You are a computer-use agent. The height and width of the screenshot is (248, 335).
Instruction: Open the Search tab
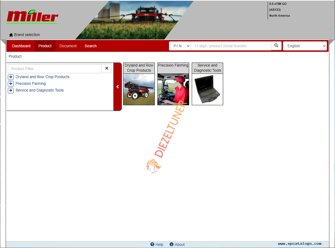coord(90,46)
